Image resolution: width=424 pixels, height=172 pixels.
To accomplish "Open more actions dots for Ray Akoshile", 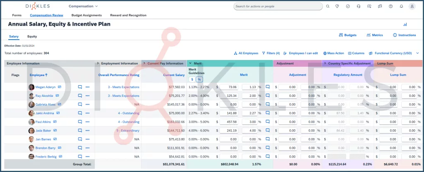I will pos(87,96).
